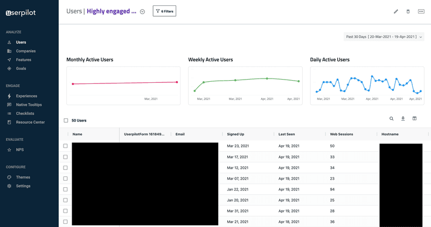Open Settings in the Configure section

click(23, 186)
